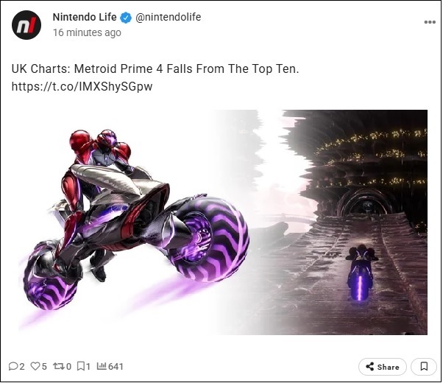Toggle the bookmark button next to Share
Viewport: 443px width, 383px height.
[x=424, y=366]
